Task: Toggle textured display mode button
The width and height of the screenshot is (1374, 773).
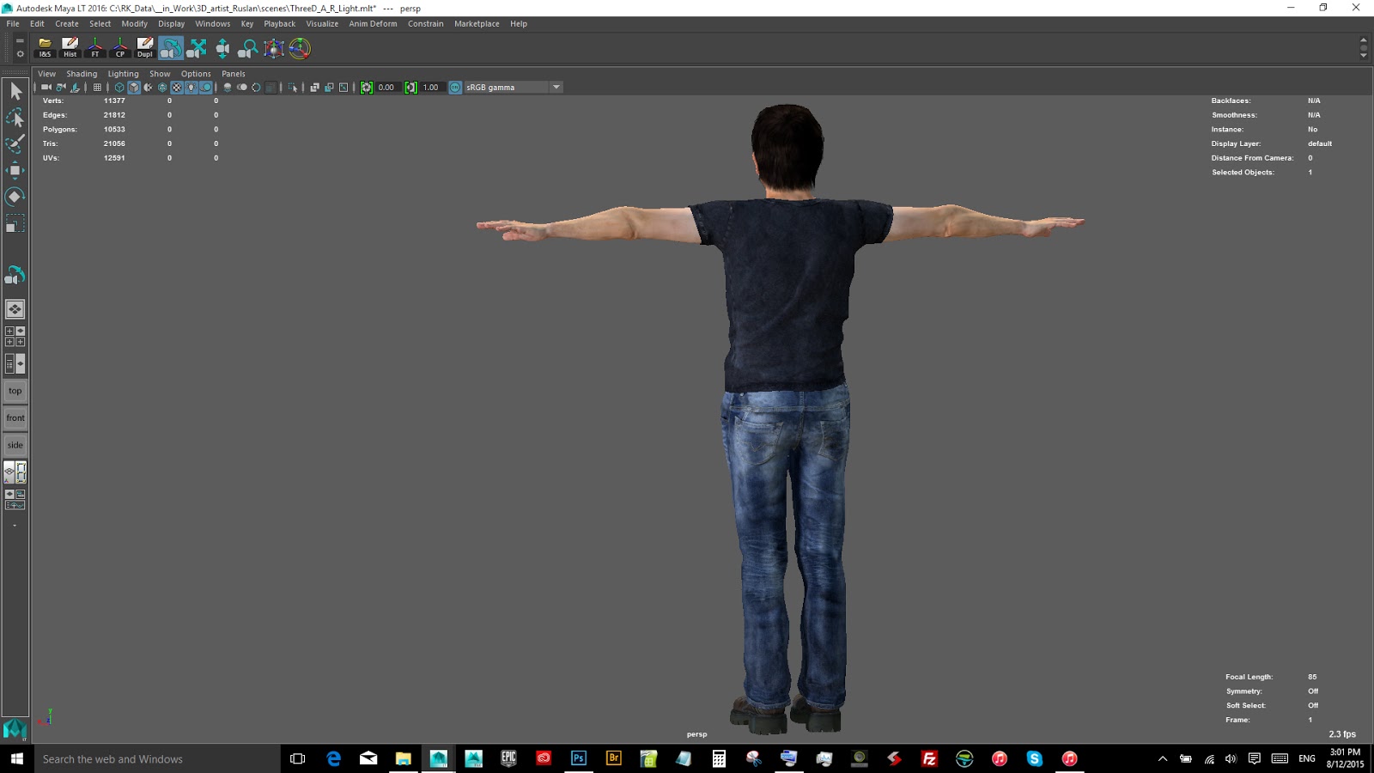Action: click(177, 88)
